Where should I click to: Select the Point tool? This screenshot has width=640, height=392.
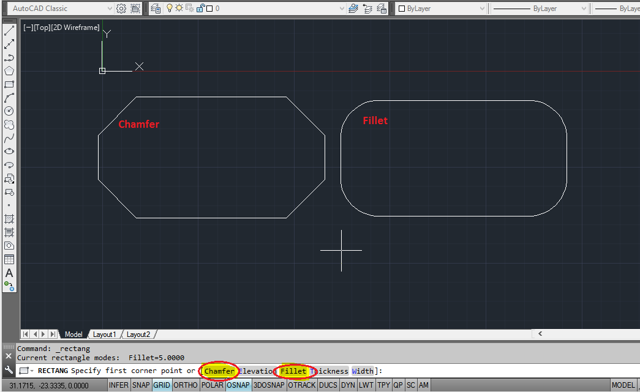(x=9, y=205)
